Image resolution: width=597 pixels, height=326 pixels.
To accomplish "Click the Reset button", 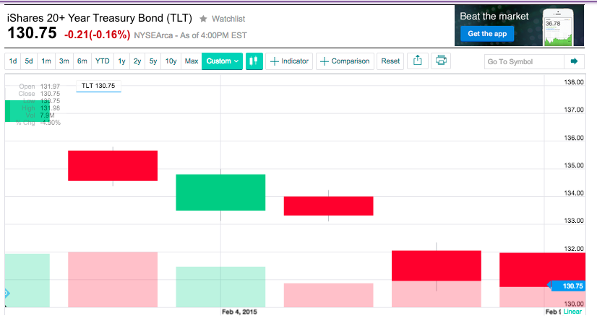I will coord(390,61).
